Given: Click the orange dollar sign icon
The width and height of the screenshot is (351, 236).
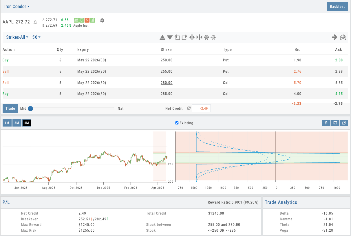Looking at the screenshot, I should 87,20.
